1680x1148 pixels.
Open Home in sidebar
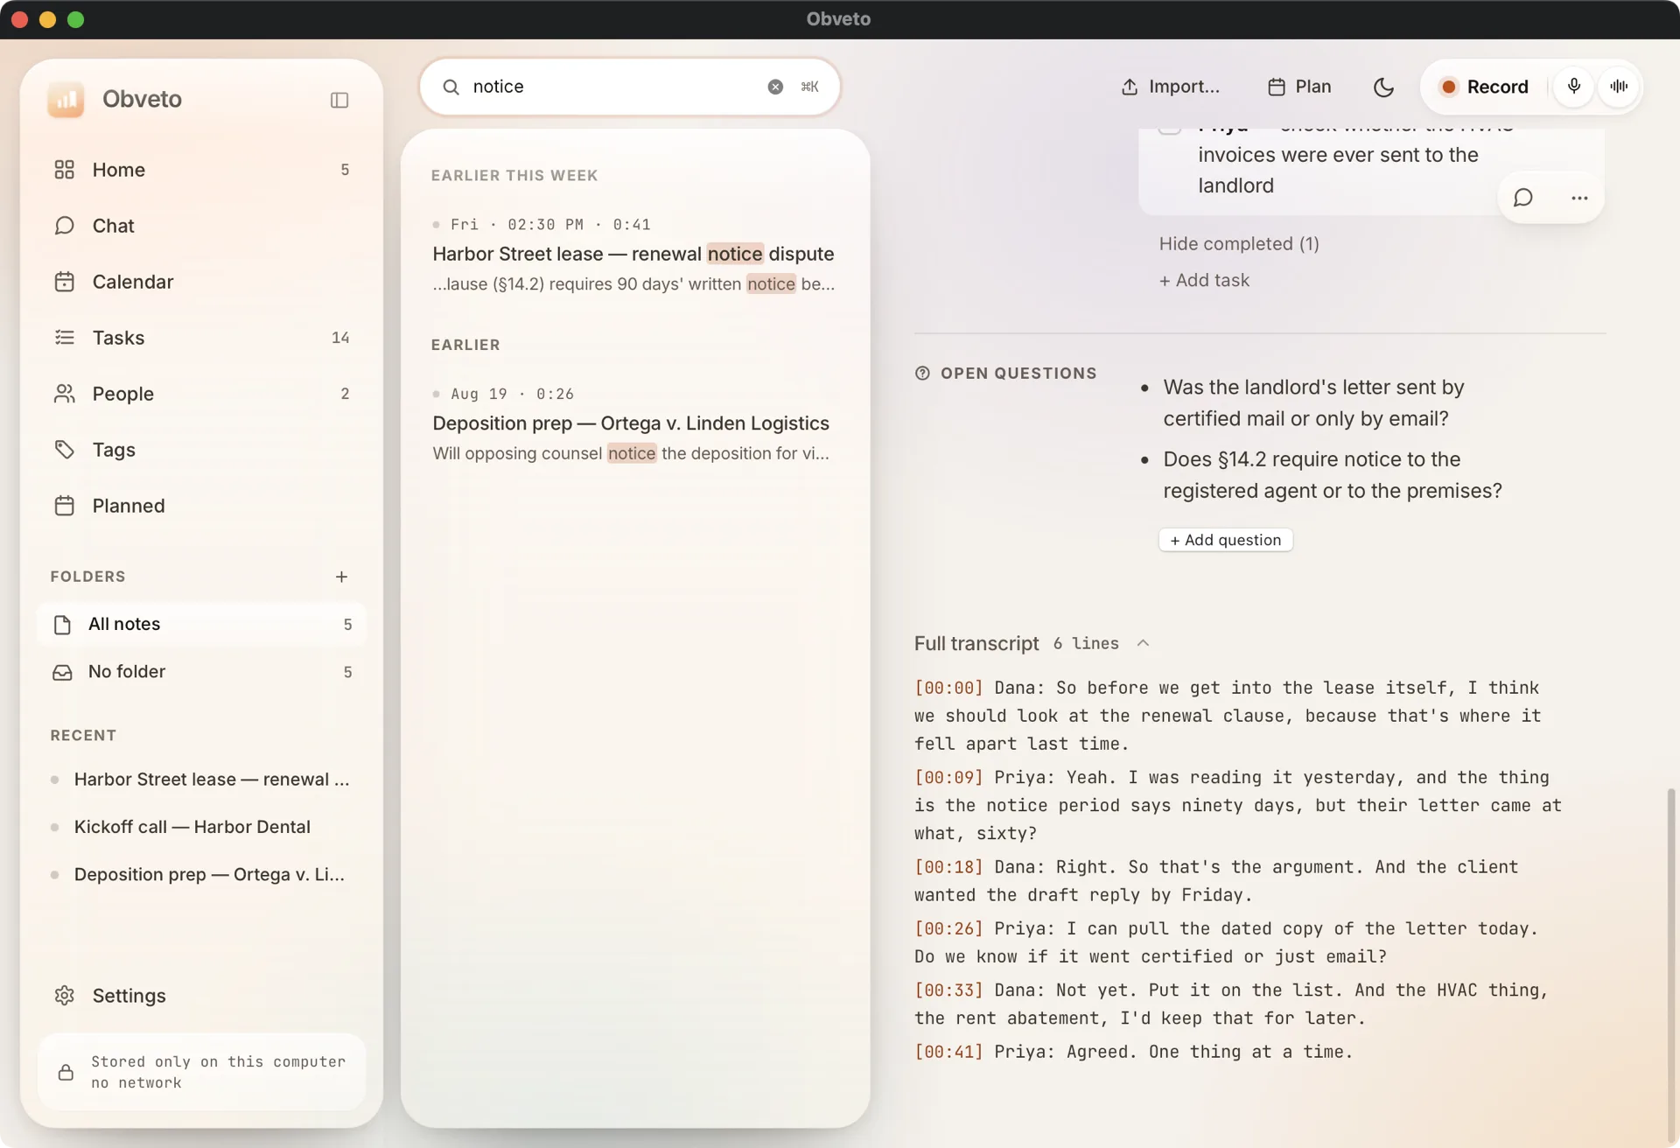tap(201, 170)
